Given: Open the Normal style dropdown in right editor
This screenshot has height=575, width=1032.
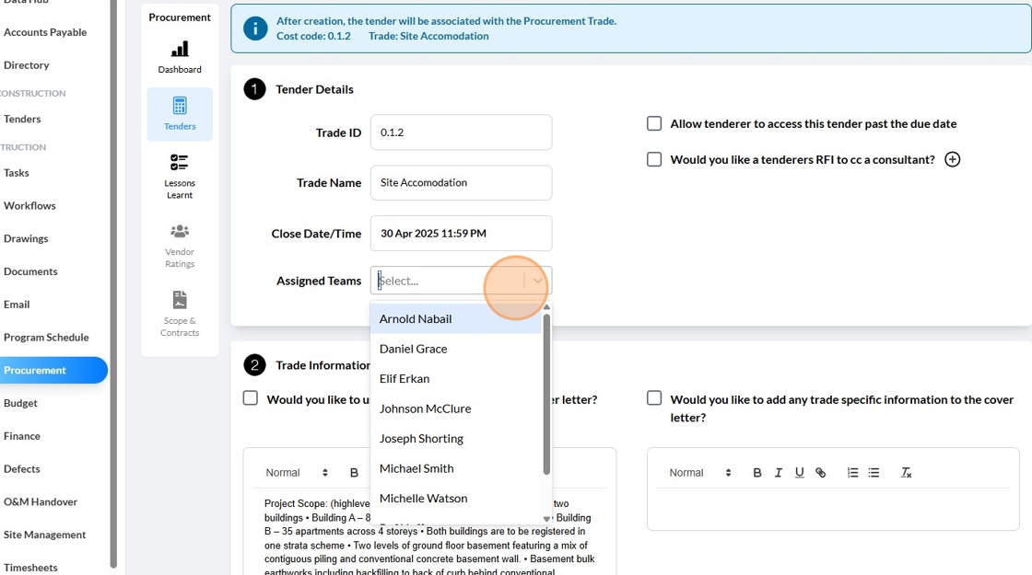Looking at the screenshot, I should pyautogui.click(x=699, y=473).
